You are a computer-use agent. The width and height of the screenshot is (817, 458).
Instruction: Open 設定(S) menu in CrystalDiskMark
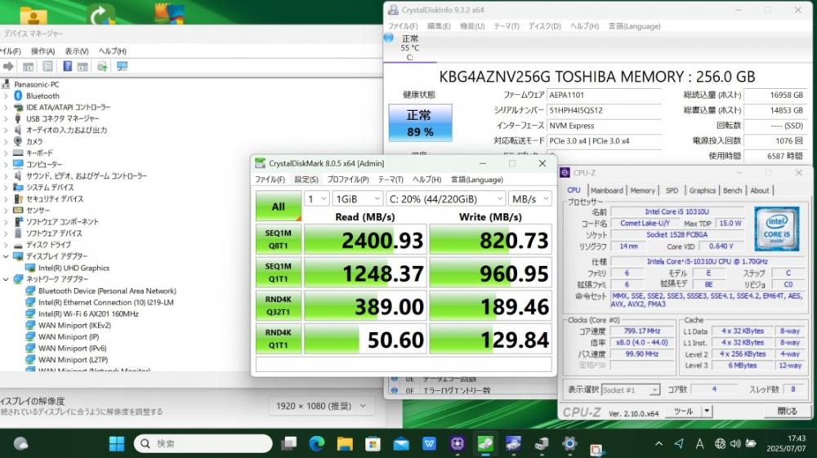(306, 180)
